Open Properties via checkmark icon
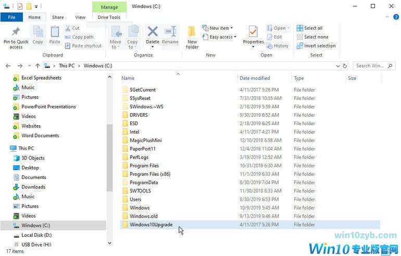The height and width of the screenshot is (256, 401). click(x=253, y=32)
